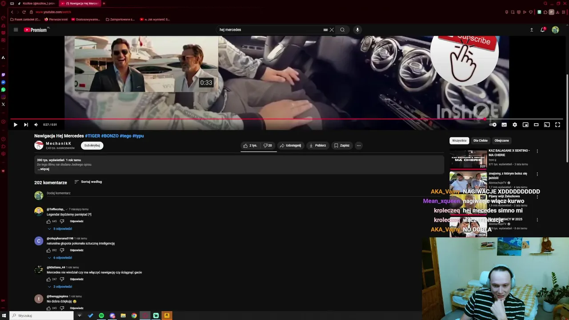Switch to the Kozitoe browser tab

coord(36,4)
